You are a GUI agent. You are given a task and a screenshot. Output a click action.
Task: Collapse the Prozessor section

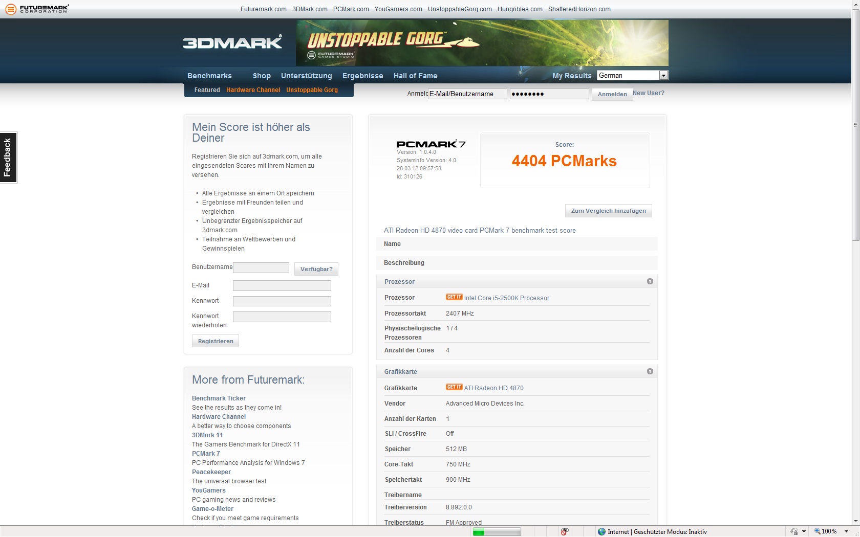click(x=650, y=281)
